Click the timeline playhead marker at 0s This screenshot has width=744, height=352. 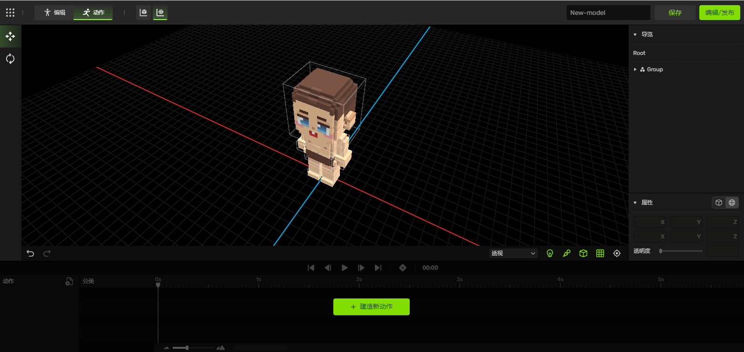[158, 285]
